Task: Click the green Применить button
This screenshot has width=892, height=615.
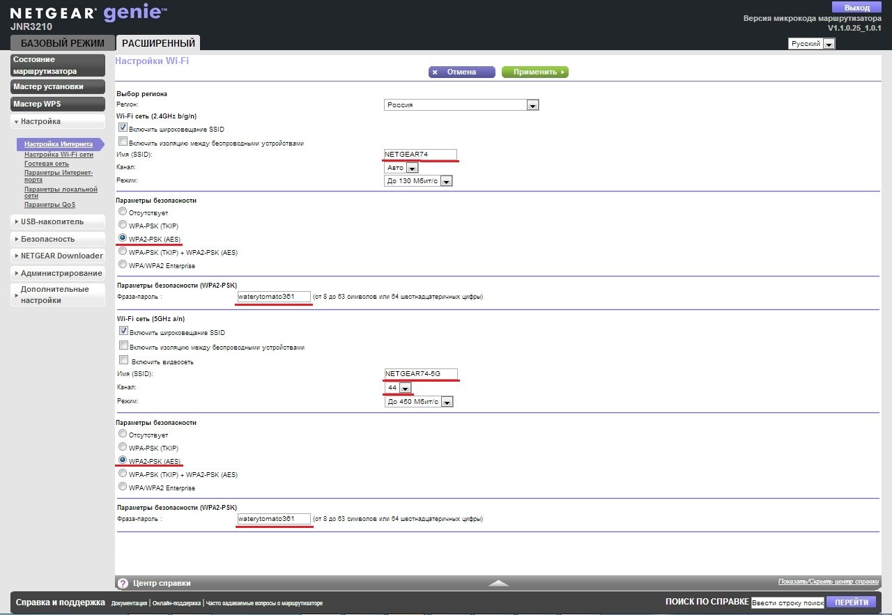Action: click(535, 72)
